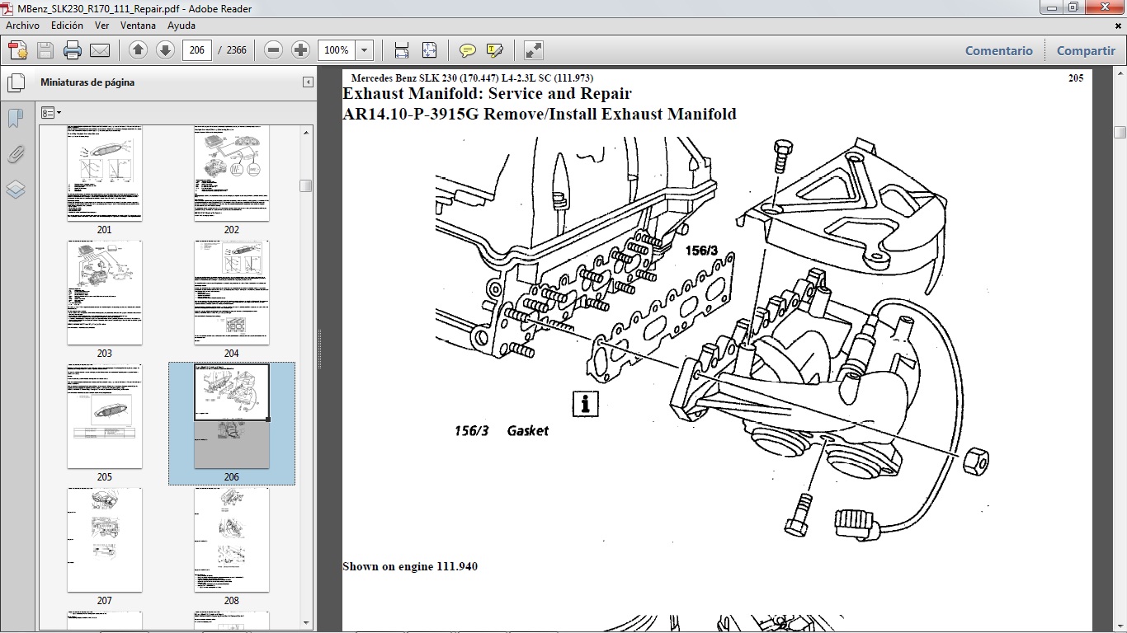Select page 202 thumbnail
Viewport: 1127px width, 633px height.
coord(232,173)
